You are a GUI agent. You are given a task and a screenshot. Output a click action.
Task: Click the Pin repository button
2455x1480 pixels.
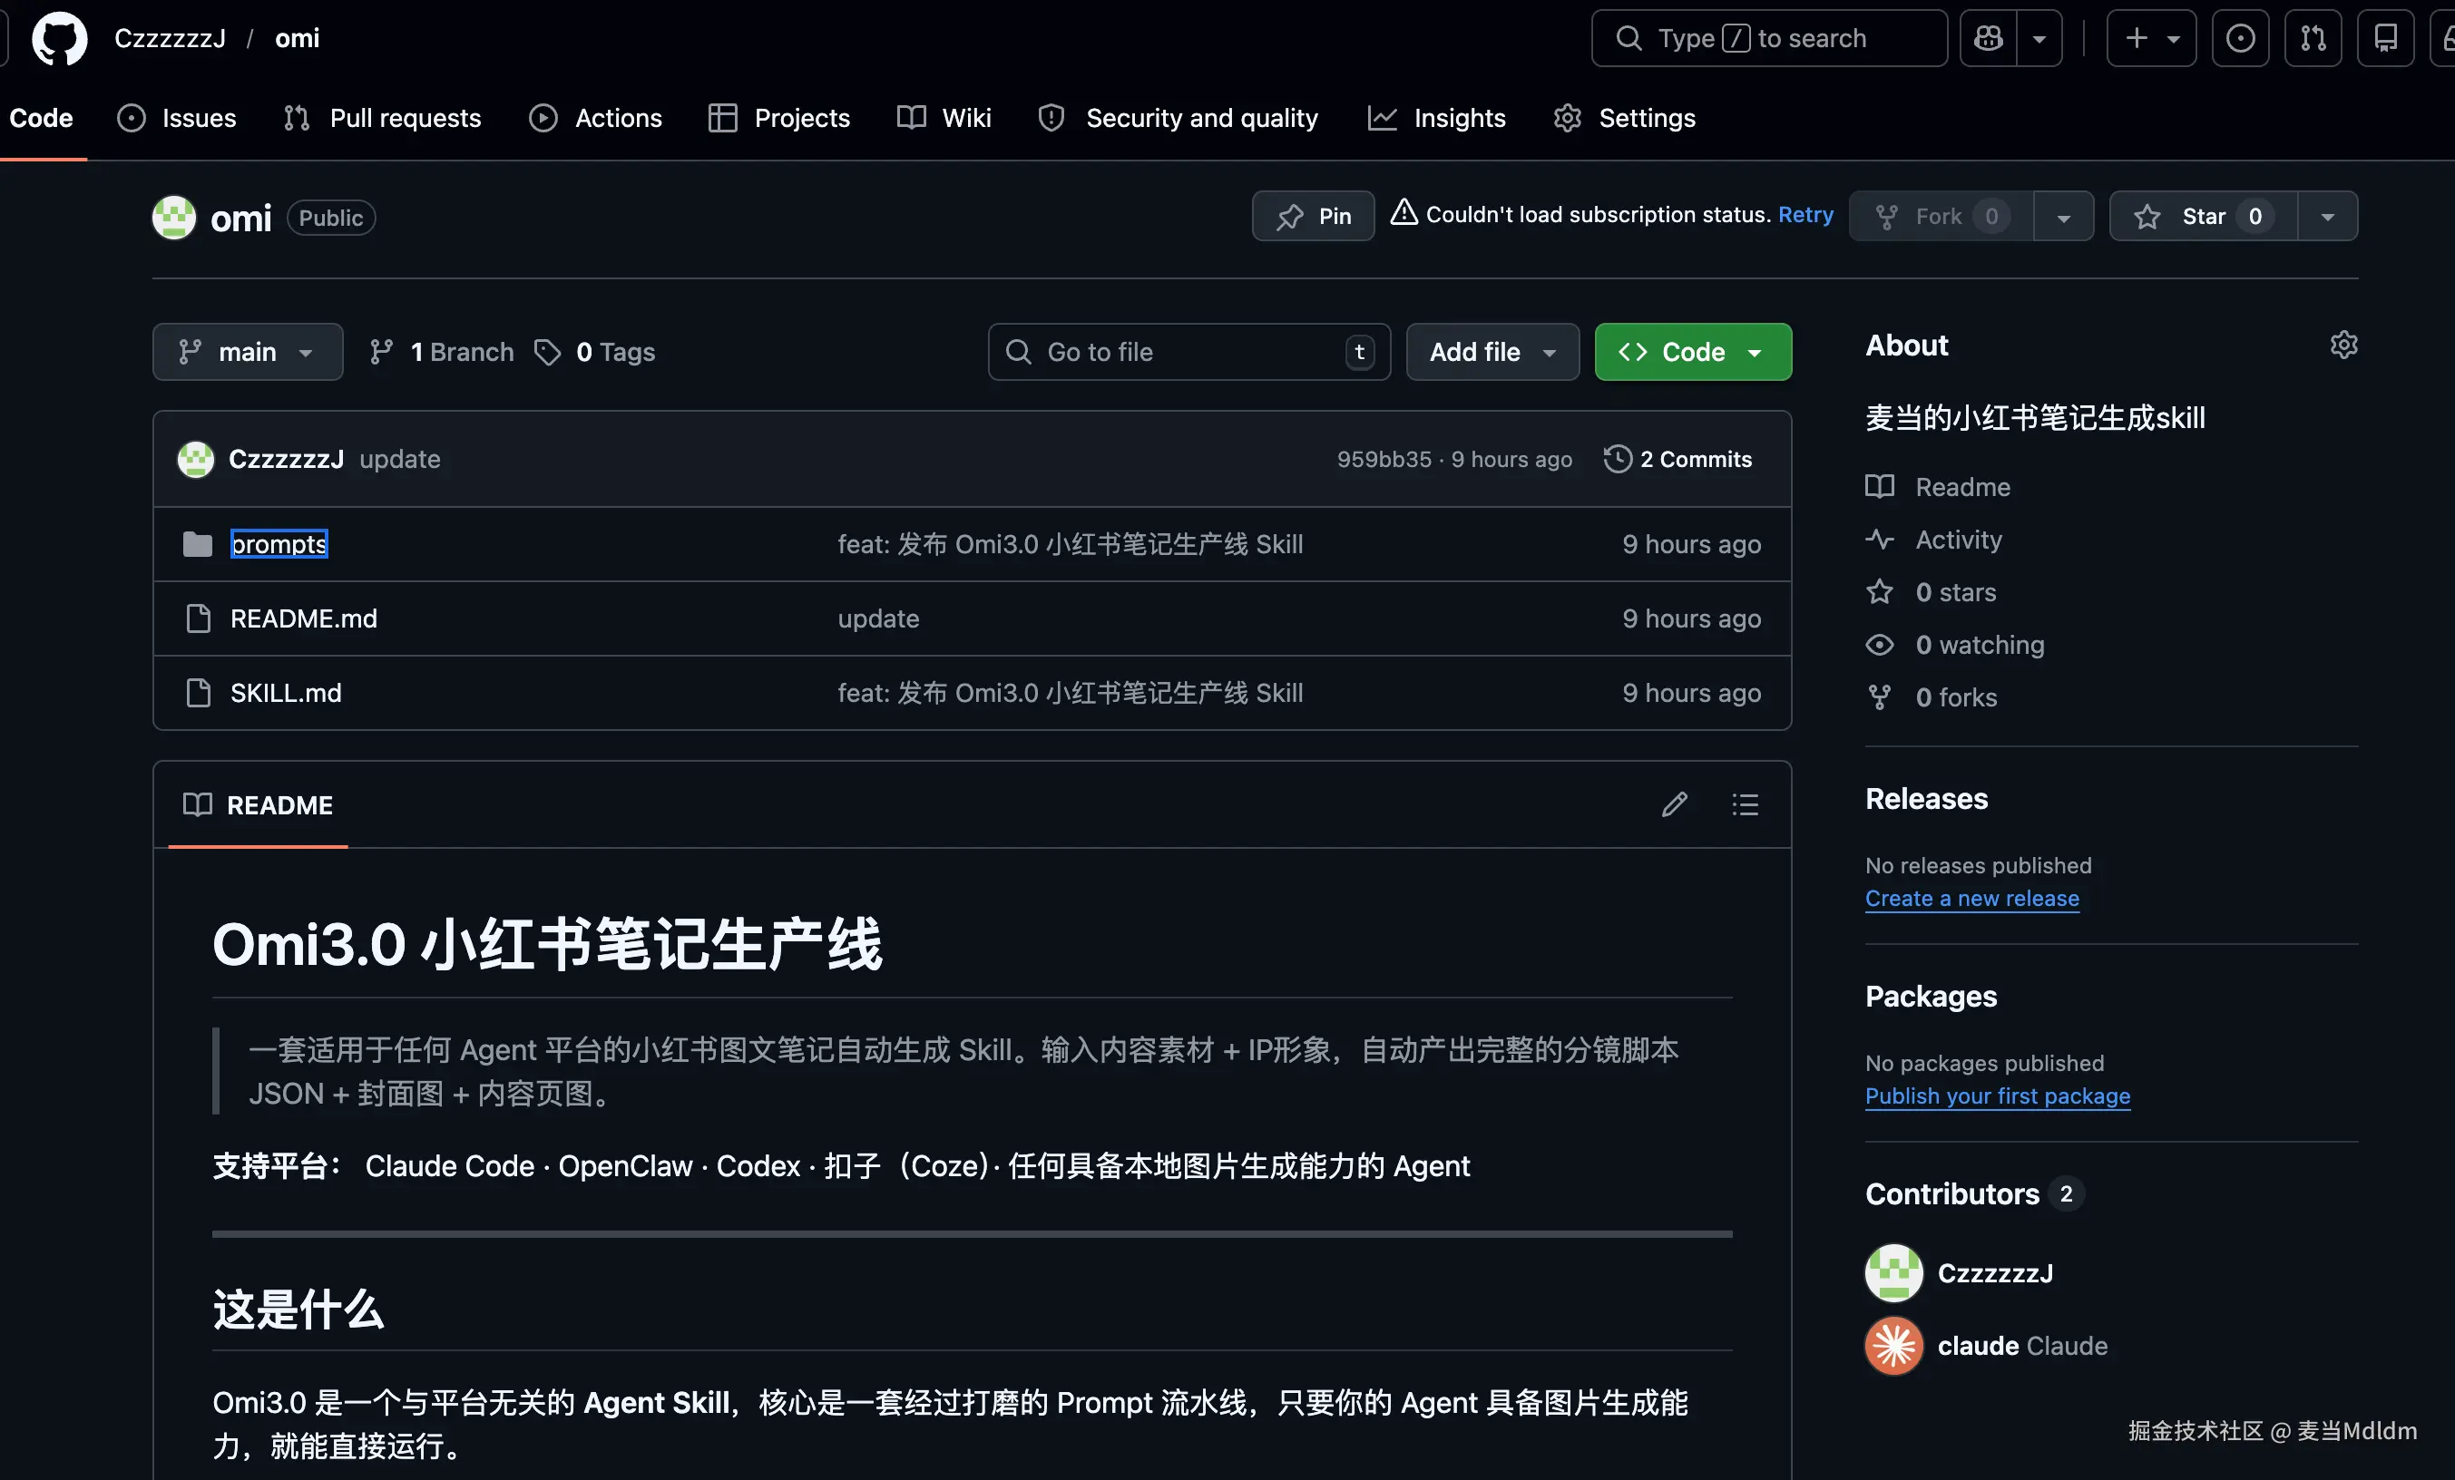tap(1313, 216)
